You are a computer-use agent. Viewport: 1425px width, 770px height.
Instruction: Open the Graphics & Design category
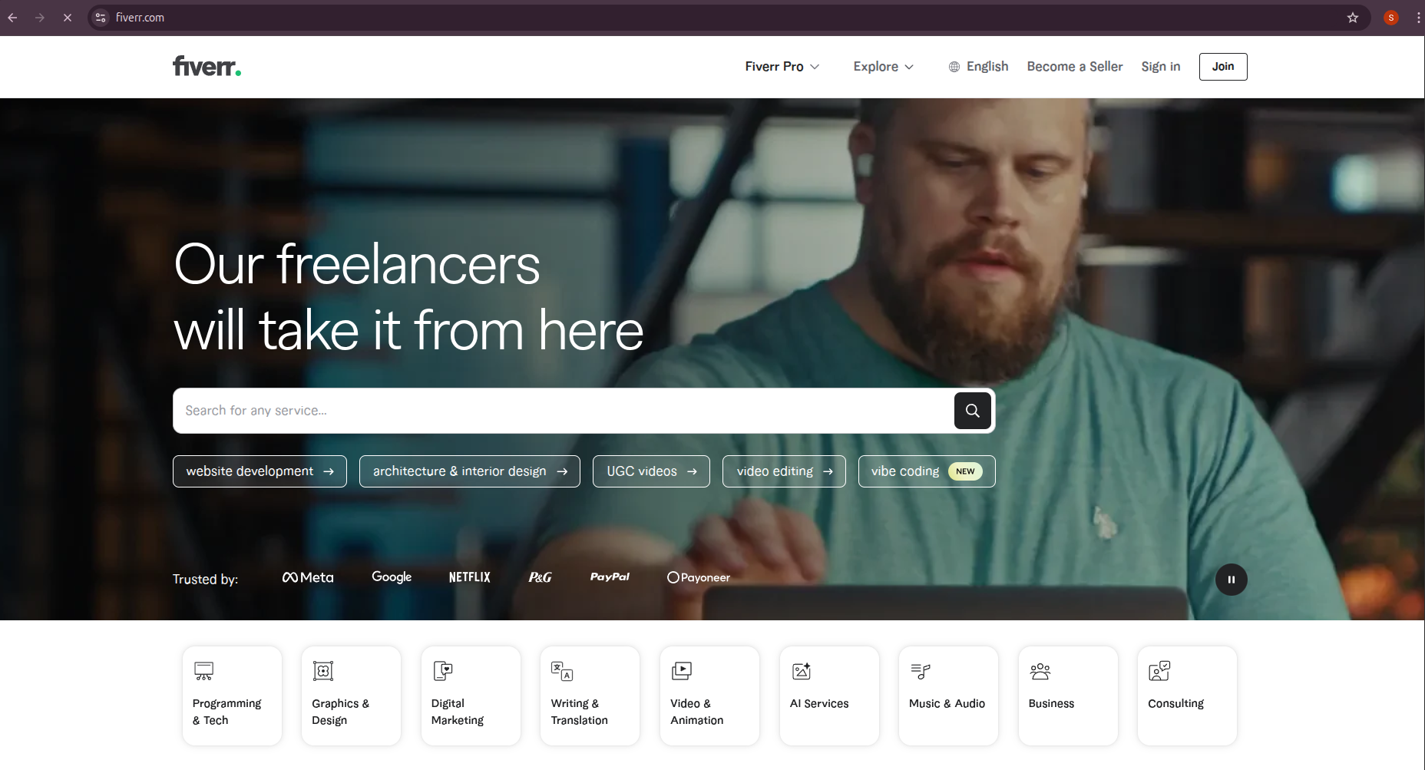pos(351,696)
